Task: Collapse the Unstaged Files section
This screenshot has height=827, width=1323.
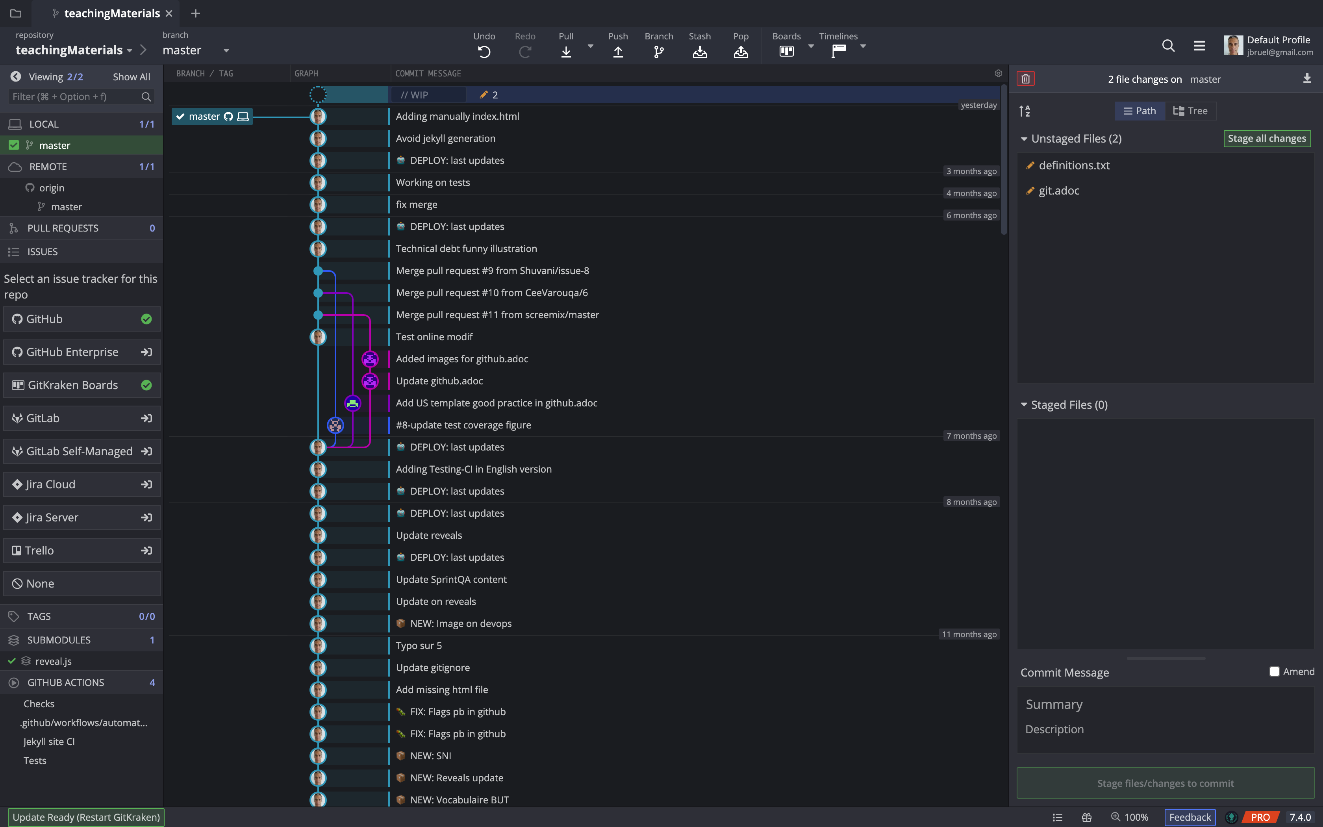Action: (1024, 138)
